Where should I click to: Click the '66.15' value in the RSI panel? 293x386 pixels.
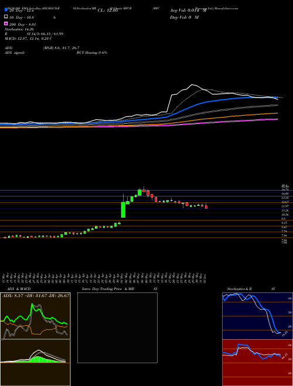point(285,356)
